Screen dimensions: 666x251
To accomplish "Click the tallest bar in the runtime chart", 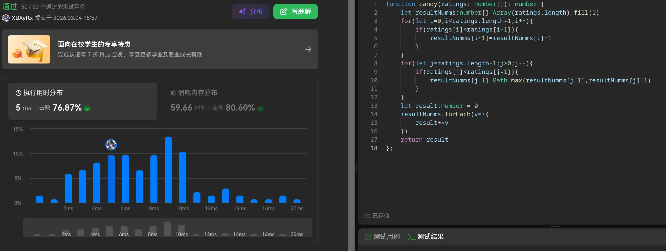I will click(x=168, y=170).
